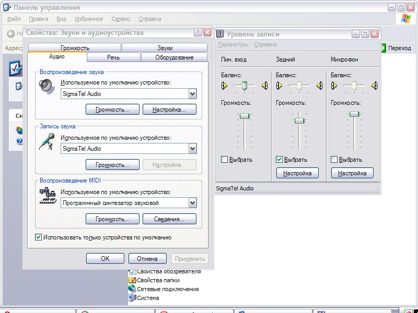Click the green Переход arrow button
Screen dimensions: 418x313
[384, 48]
